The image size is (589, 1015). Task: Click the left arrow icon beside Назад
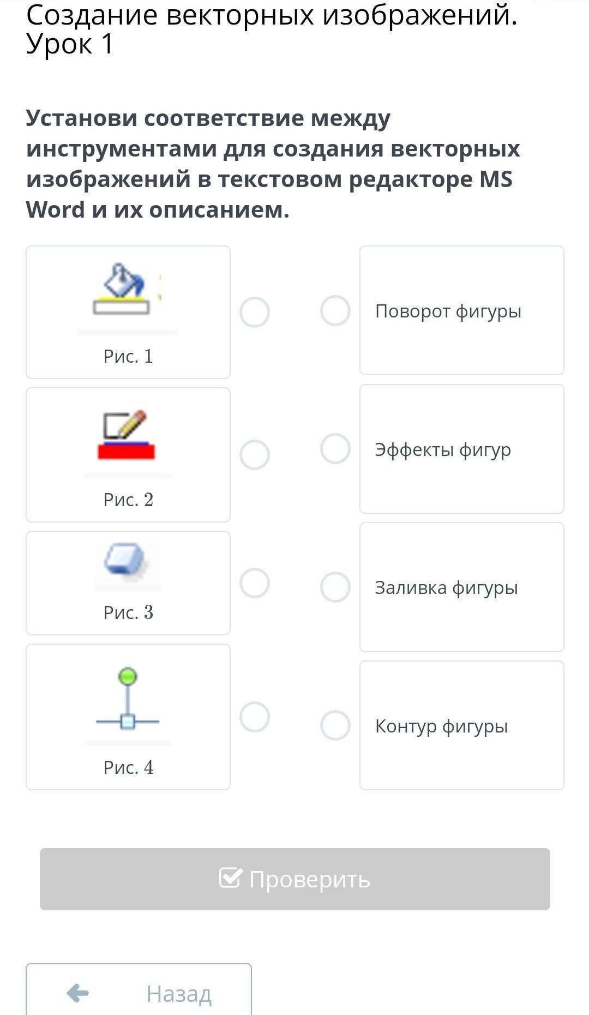(77, 993)
